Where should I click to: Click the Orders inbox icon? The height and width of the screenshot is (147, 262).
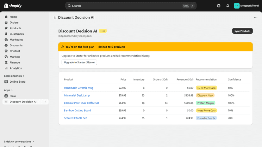6,22
